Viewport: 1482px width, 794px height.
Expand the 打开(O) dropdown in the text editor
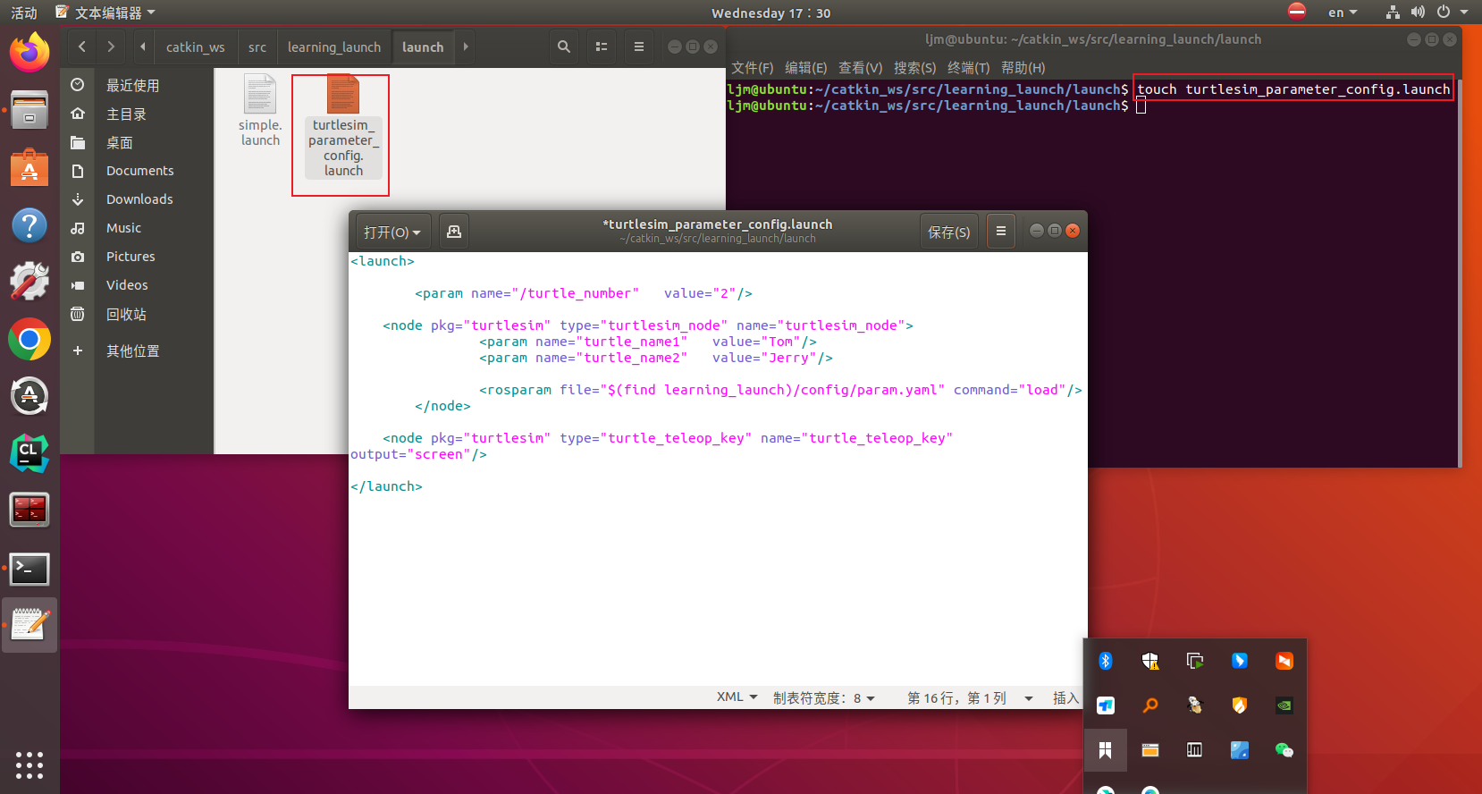click(393, 232)
